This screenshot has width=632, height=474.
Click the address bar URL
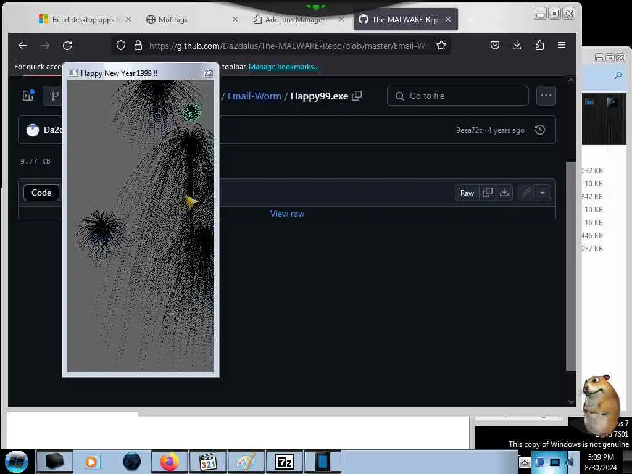288,46
